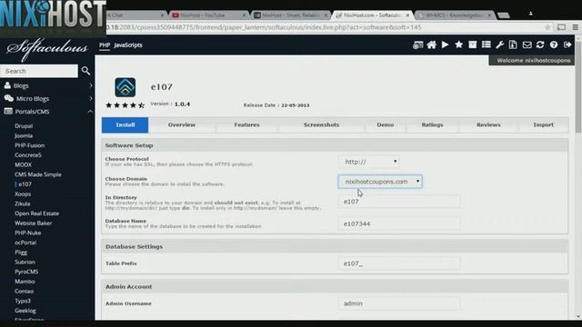The width and height of the screenshot is (582, 327).
Task: Open the Reviews tab
Action: point(488,125)
